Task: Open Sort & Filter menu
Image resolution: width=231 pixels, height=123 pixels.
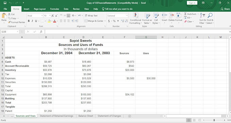Action: click(202, 18)
